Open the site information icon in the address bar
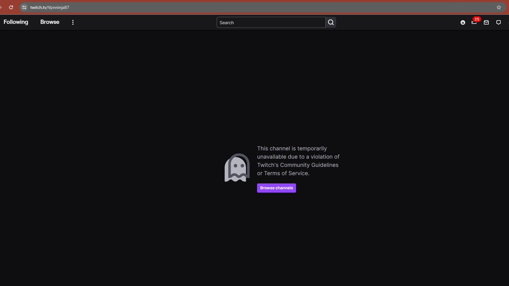 click(24, 7)
